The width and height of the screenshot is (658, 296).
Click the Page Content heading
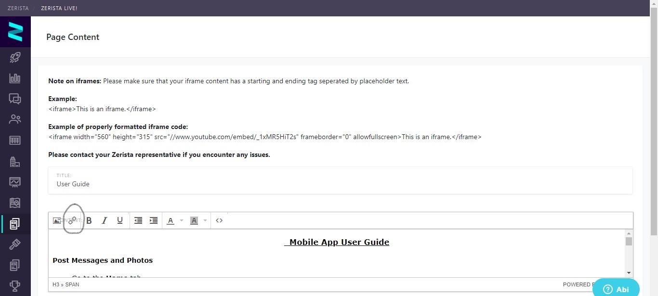coord(73,37)
